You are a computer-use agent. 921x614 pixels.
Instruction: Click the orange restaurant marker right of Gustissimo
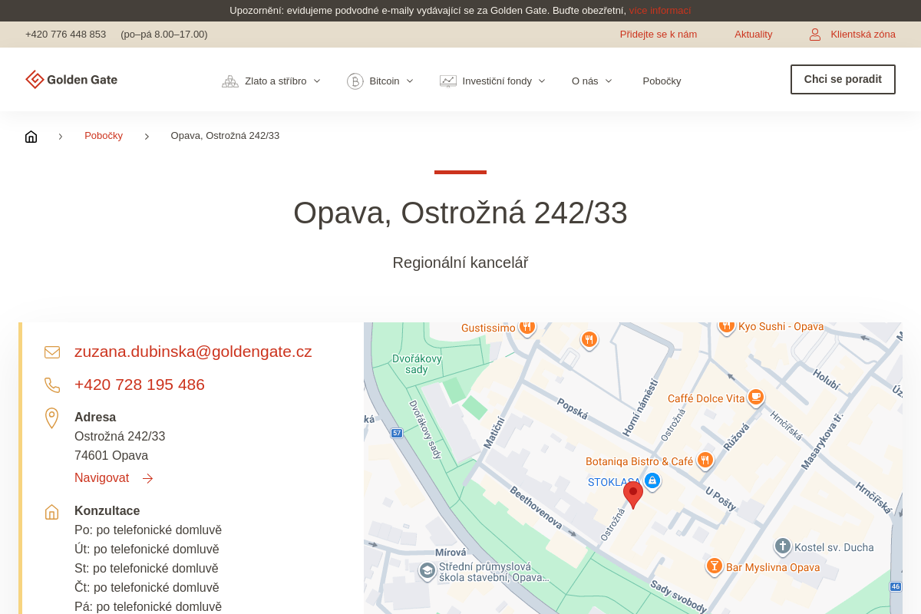click(589, 339)
